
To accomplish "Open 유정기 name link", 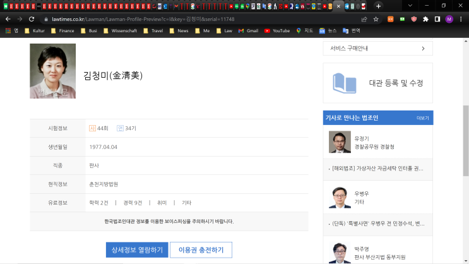I will click(x=362, y=138).
